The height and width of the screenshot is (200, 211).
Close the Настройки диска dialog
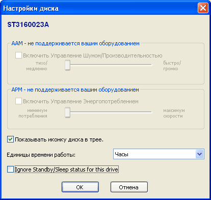click(203, 8)
